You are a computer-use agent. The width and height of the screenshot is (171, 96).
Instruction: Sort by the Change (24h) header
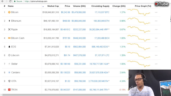[x=119, y=6]
